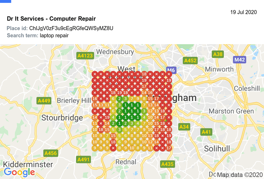Click the A452 road shield
The width and height of the screenshot is (264, 179).
[x=190, y=61]
